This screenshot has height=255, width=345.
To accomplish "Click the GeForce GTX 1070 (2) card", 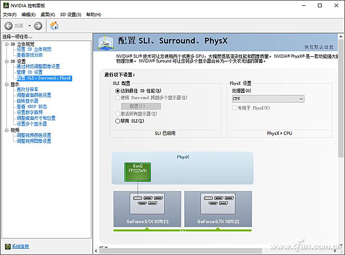I will point(218,209).
